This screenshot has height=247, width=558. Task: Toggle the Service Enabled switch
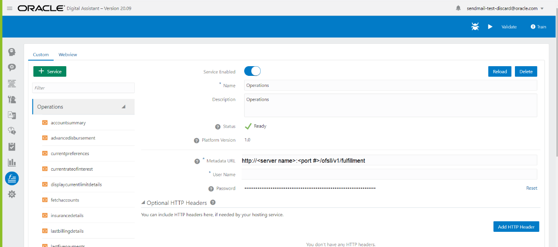click(252, 71)
